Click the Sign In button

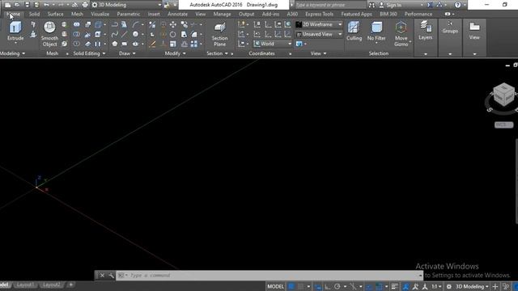pyautogui.click(x=390, y=5)
